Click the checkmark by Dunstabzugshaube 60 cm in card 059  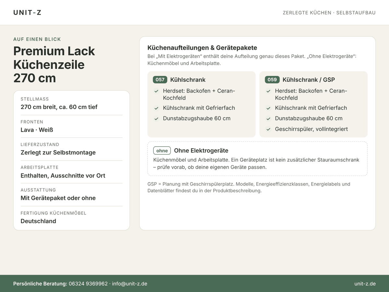click(x=268, y=119)
